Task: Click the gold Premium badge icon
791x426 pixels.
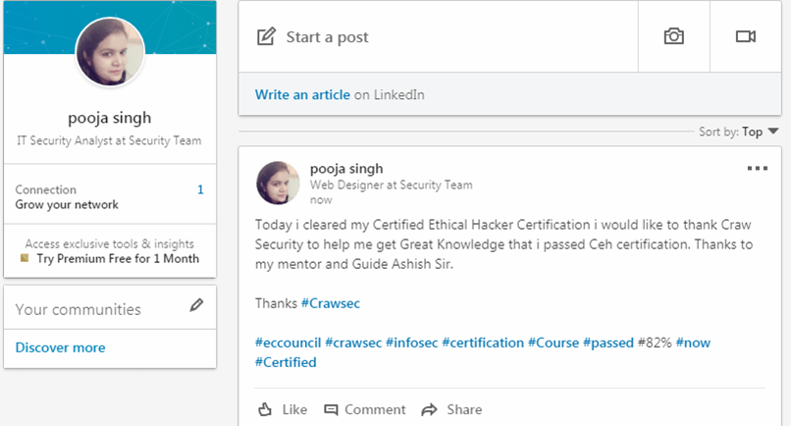Action: tap(25, 258)
